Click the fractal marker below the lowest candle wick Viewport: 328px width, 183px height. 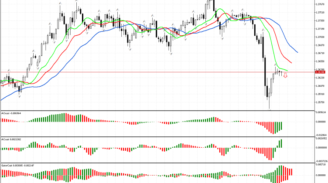(270, 110)
